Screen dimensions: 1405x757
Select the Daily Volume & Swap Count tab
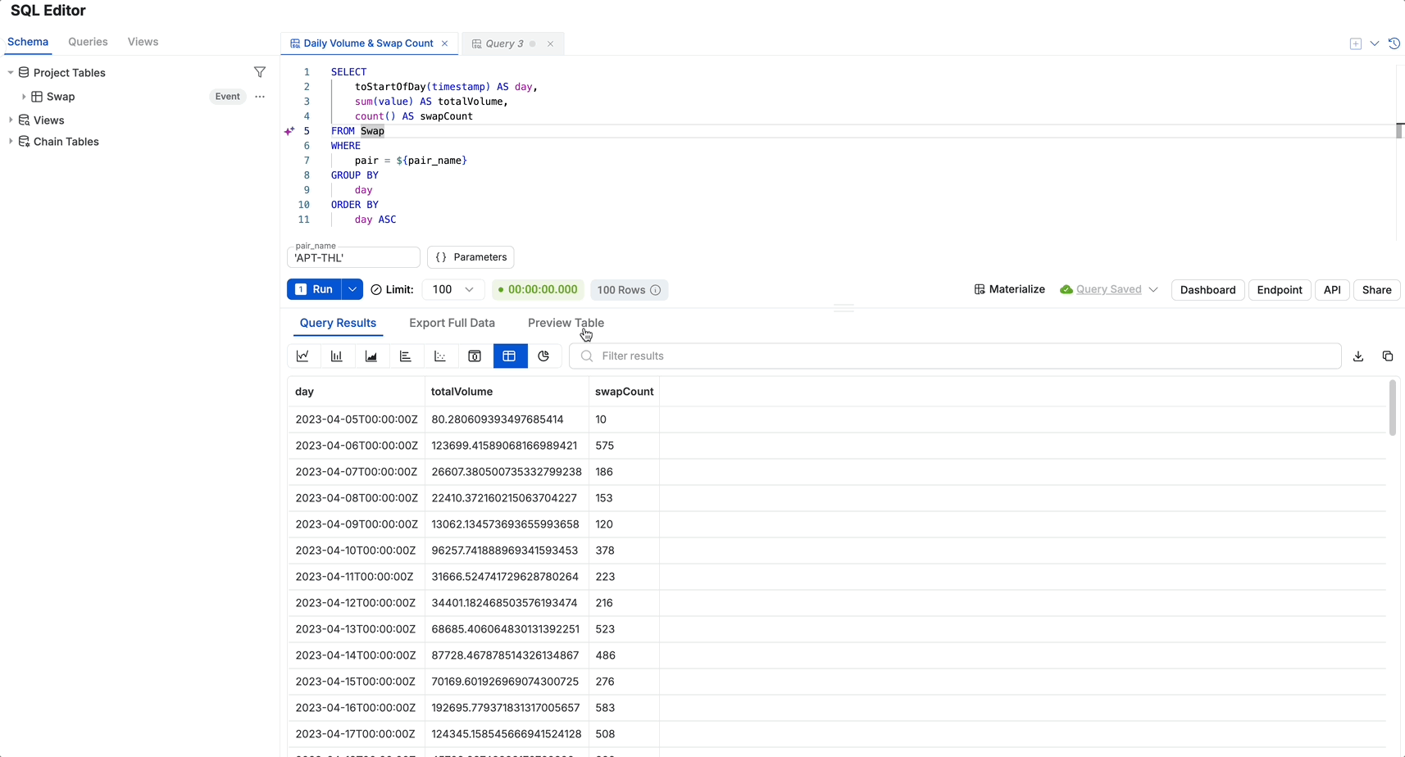(x=368, y=43)
